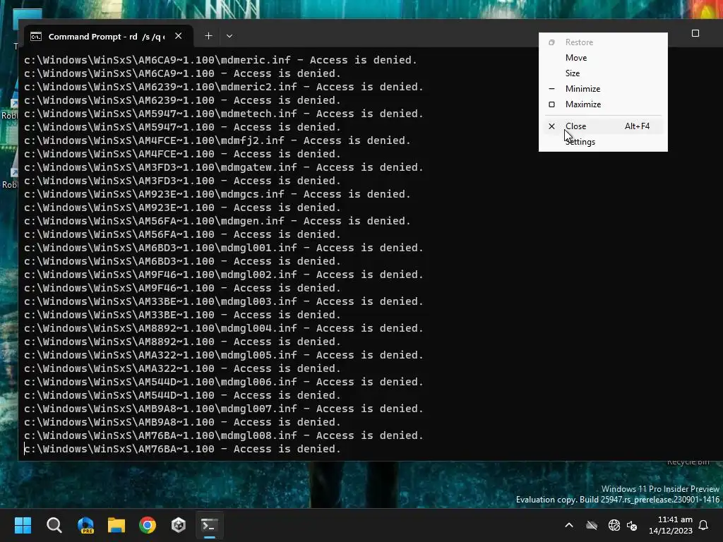
Task: Select Minimize in the context menu
Action: (603, 89)
